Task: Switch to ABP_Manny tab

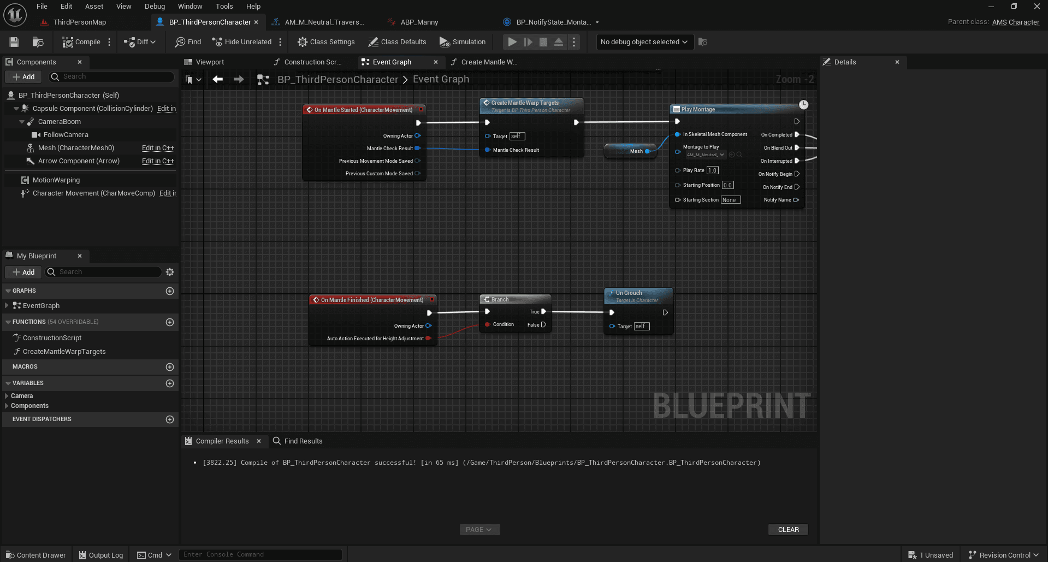Action: tap(419, 22)
